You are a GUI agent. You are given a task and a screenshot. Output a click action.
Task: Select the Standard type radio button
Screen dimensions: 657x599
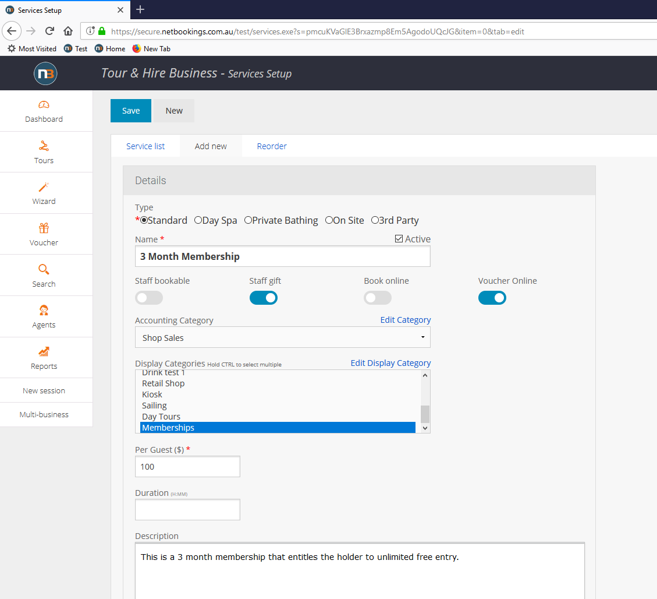pyautogui.click(x=144, y=220)
